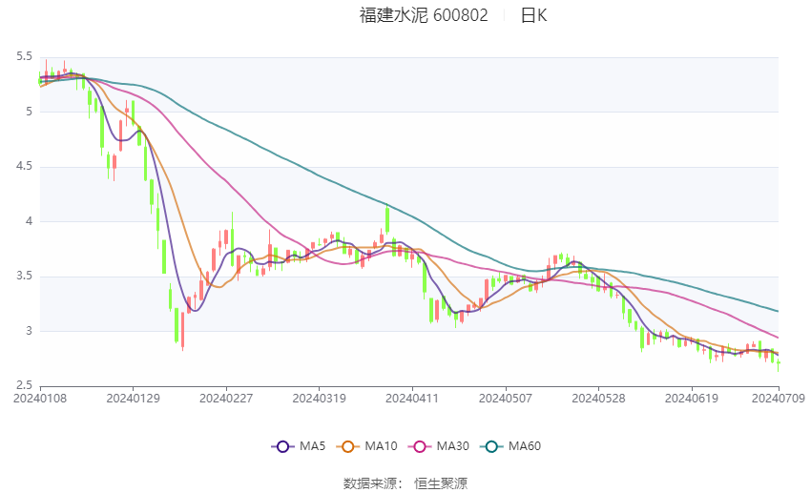The width and height of the screenshot is (811, 493).
Task: Click the 20240619 x-axis date label
Action: (x=692, y=399)
